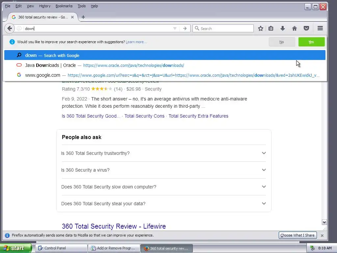The height and width of the screenshot is (253, 337).
Task: Open the URL history dropdown arrow
Action: [175, 28]
